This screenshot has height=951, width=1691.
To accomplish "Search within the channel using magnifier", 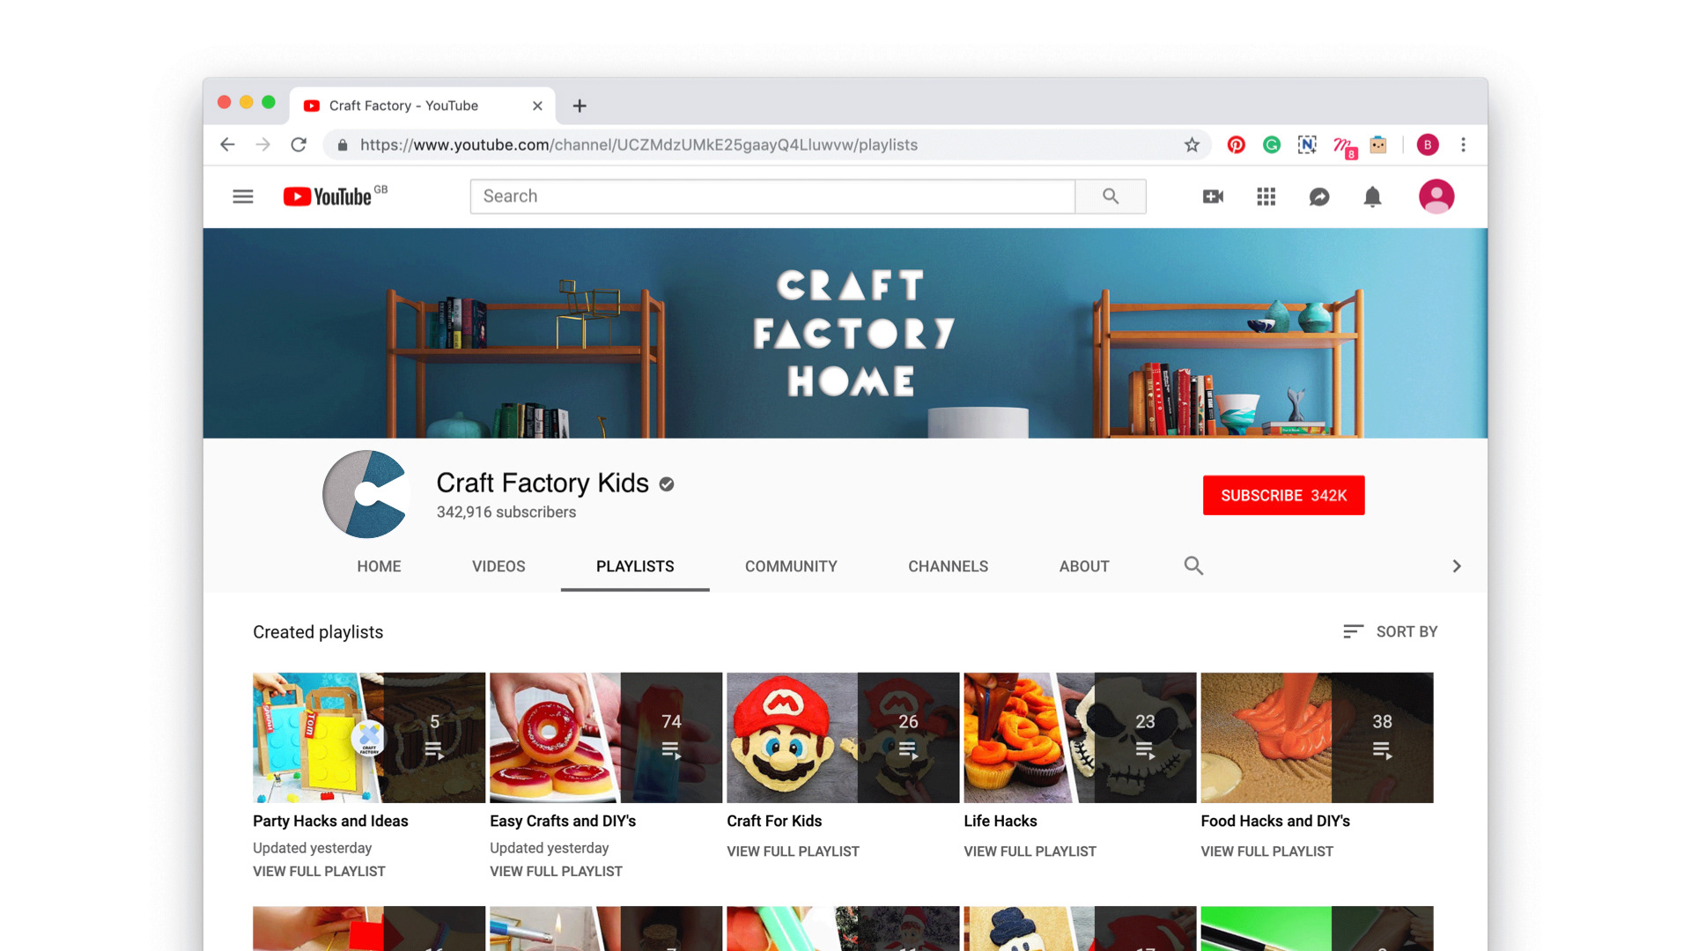I will [1193, 565].
